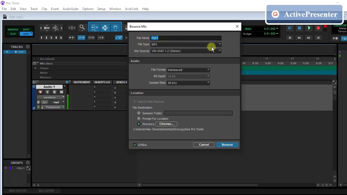
Task: Recall zoom preset 3
Action: [x=51, y=38]
